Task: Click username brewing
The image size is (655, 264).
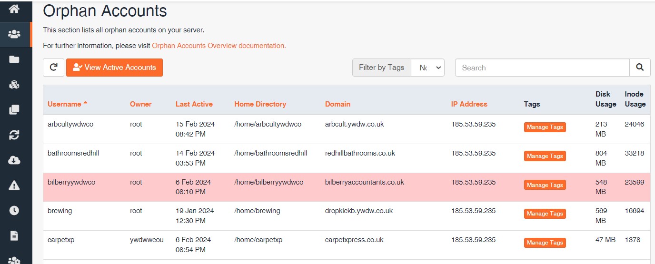Action: coord(60,211)
